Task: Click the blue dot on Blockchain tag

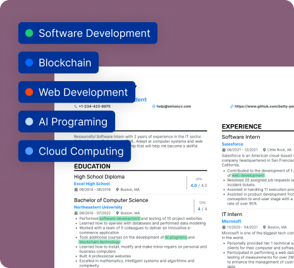Action: click(29, 63)
